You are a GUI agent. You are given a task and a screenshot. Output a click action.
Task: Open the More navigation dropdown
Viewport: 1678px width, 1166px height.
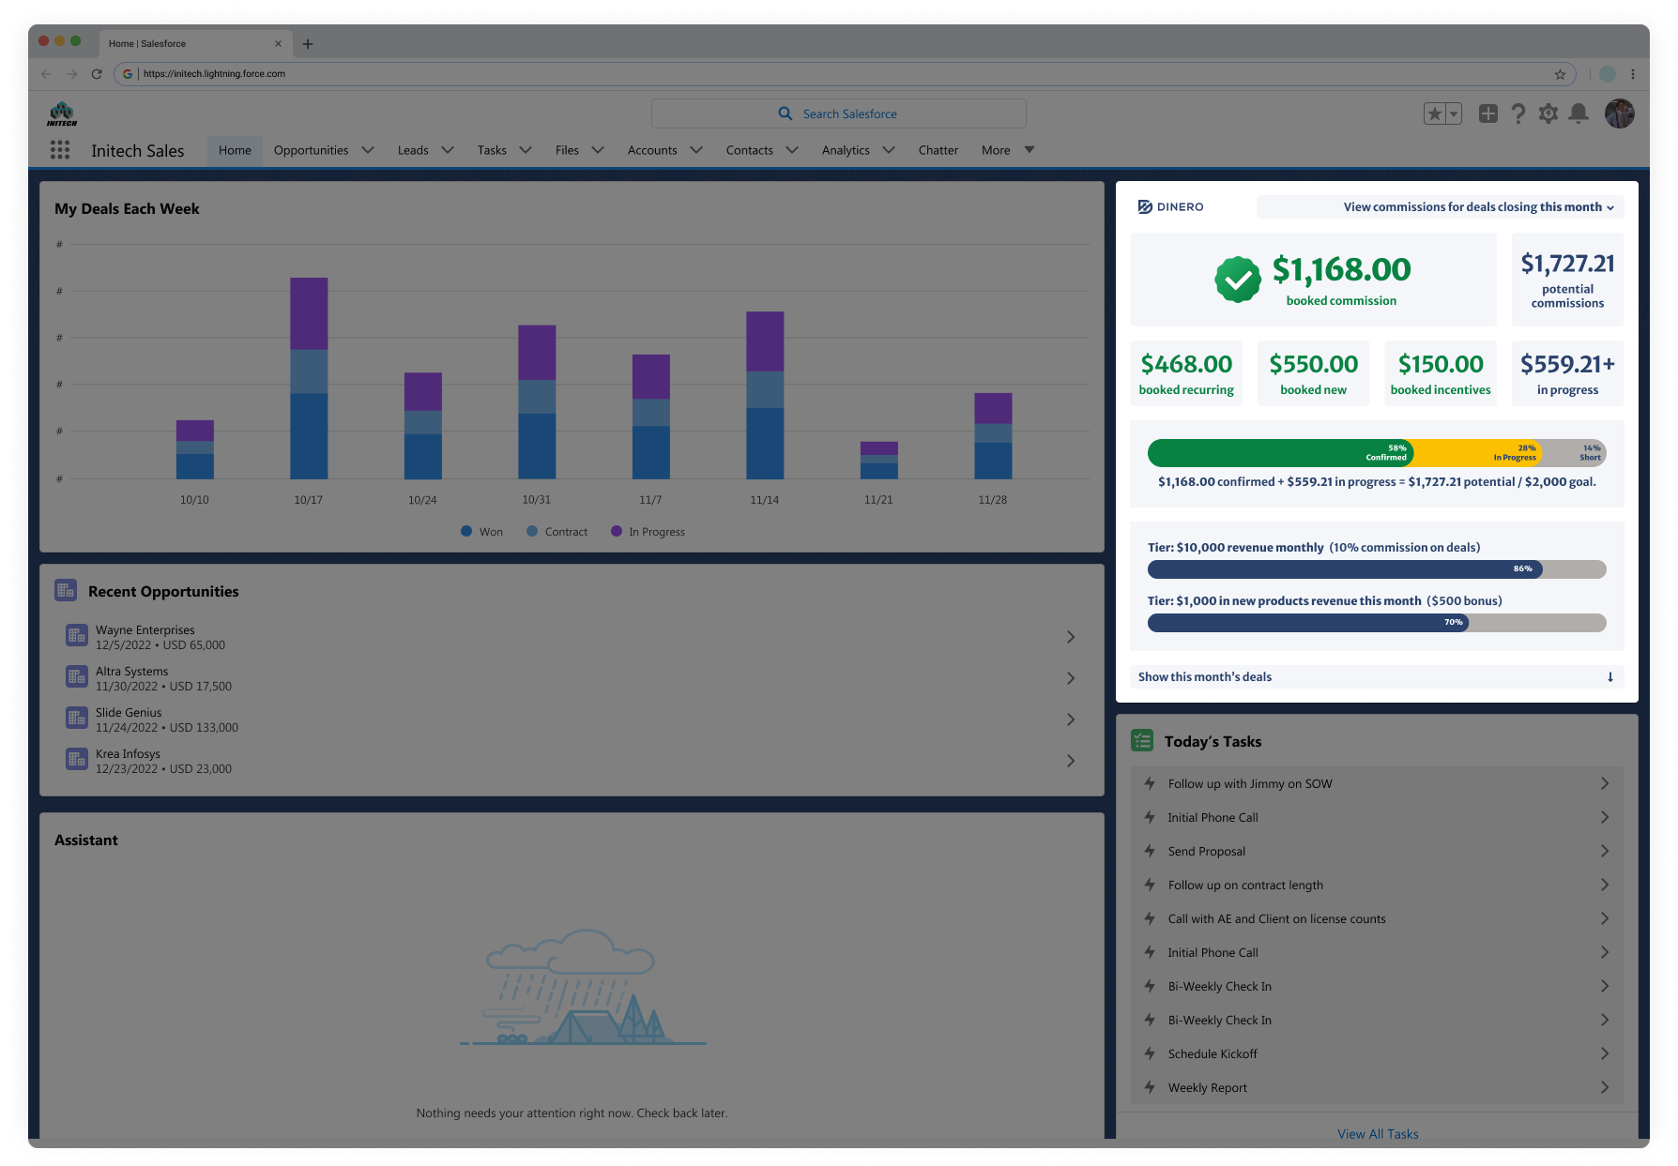(x=1008, y=150)
